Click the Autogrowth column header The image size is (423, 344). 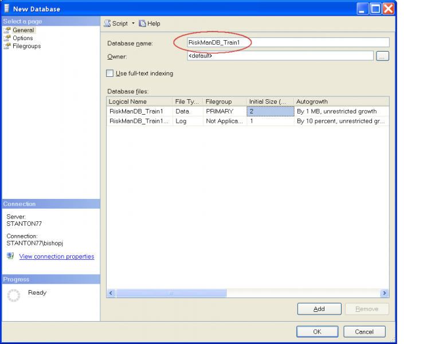[341, 101]
